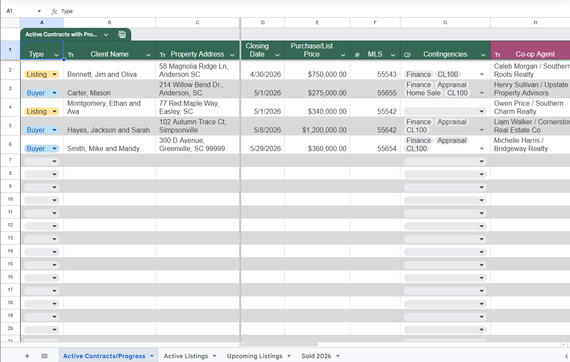Click the Contingencies dropdown-type icon
The width and height of the screenshot is (570, 362).
point(407,55)
